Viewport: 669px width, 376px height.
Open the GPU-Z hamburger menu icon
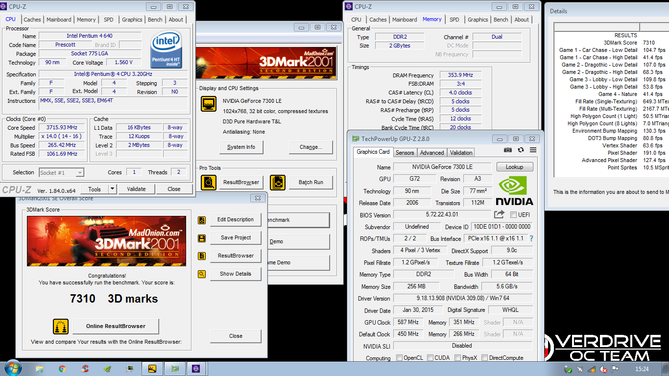(x=533, y=150)
